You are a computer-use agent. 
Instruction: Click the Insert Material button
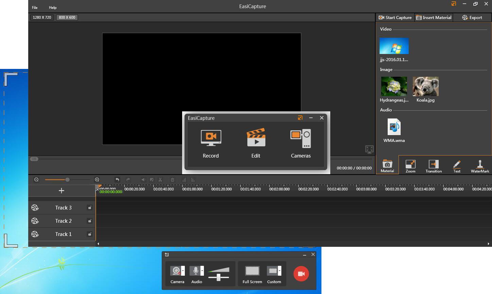(434, 17)
